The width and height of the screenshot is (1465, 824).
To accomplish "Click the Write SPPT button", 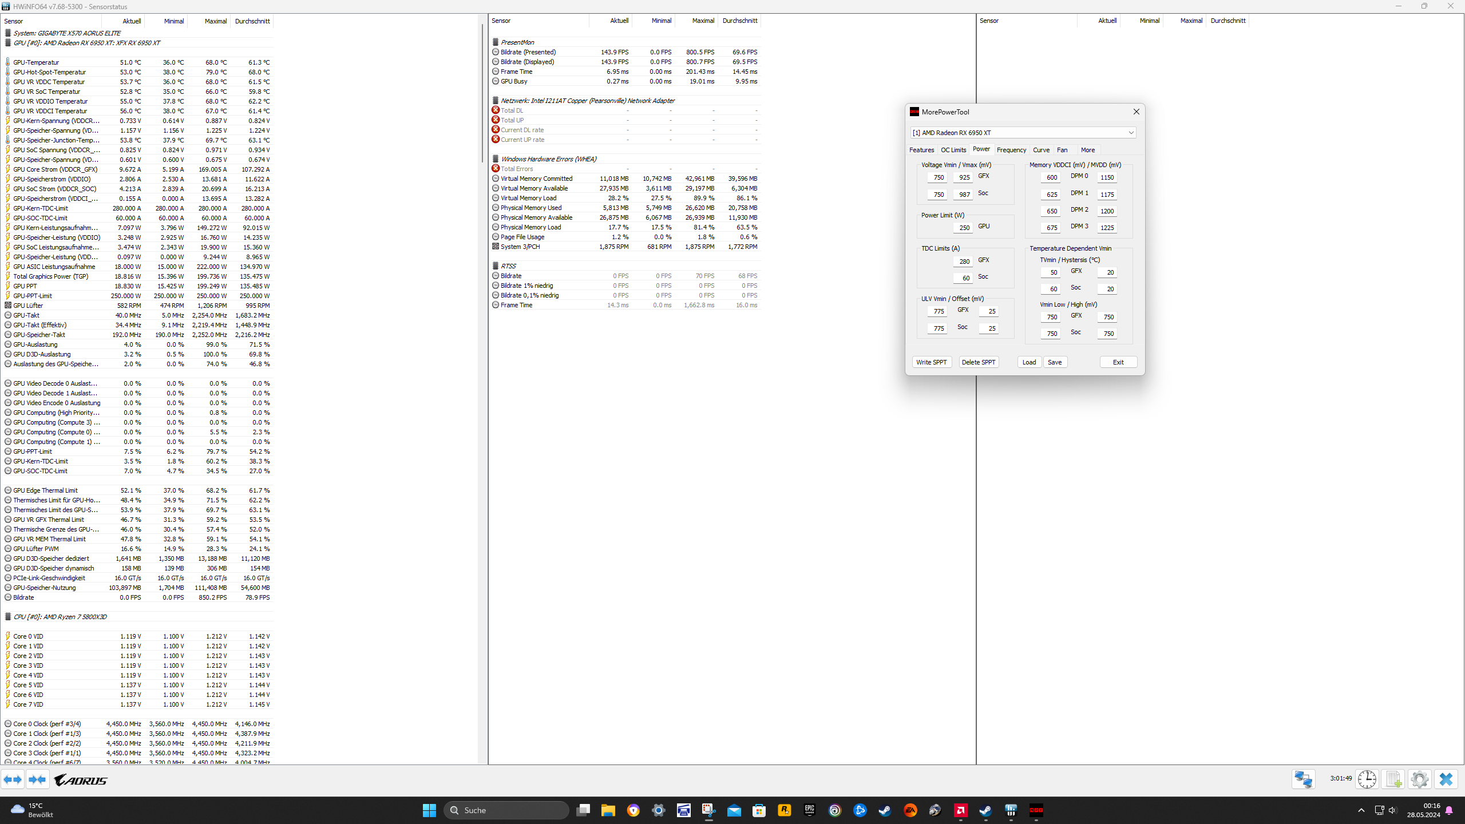I will coord(931,362).
